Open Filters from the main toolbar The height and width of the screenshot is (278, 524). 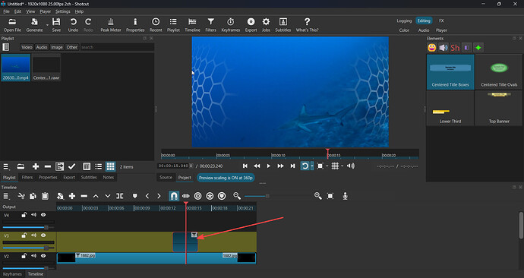pyautogui.click(x=210, y=25)
